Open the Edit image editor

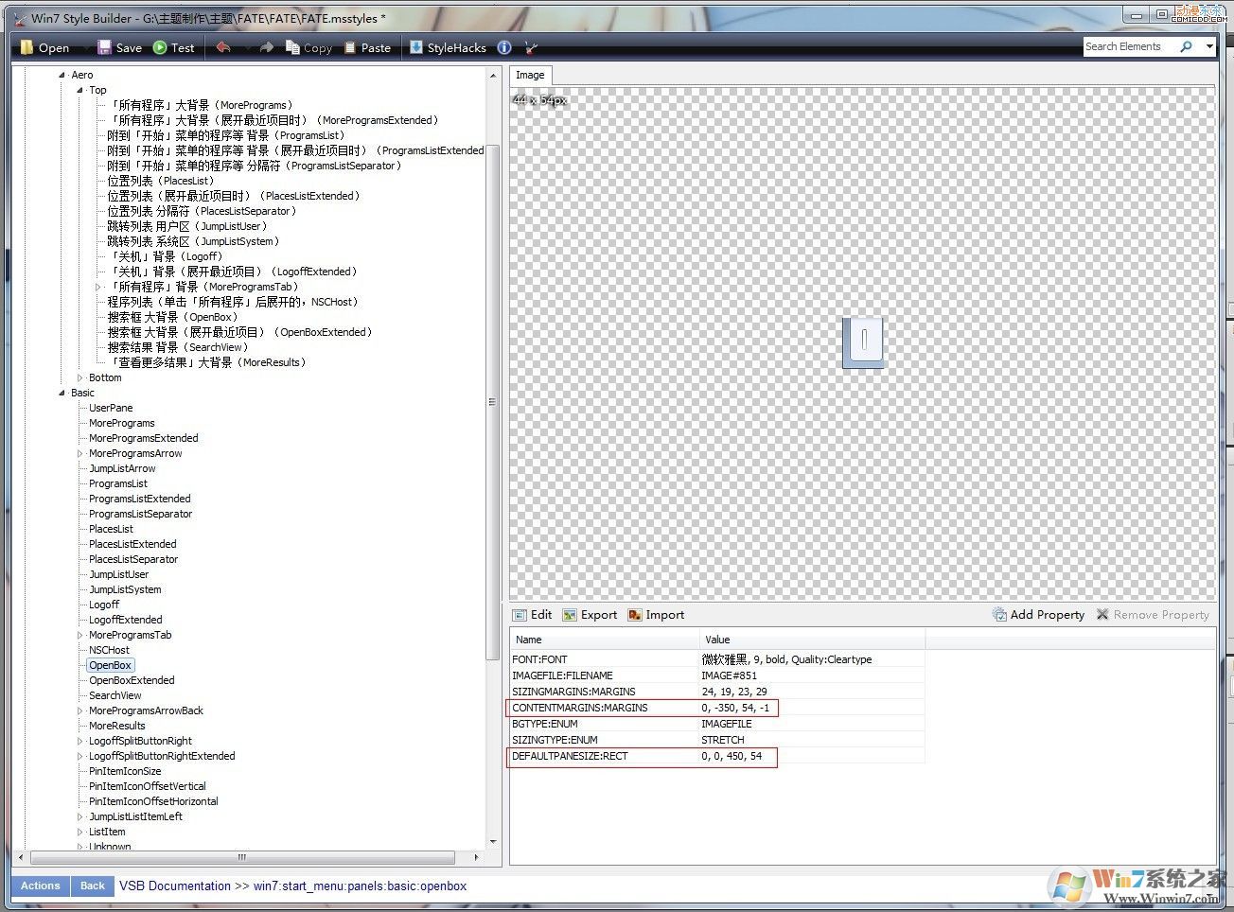click(533, 614)
